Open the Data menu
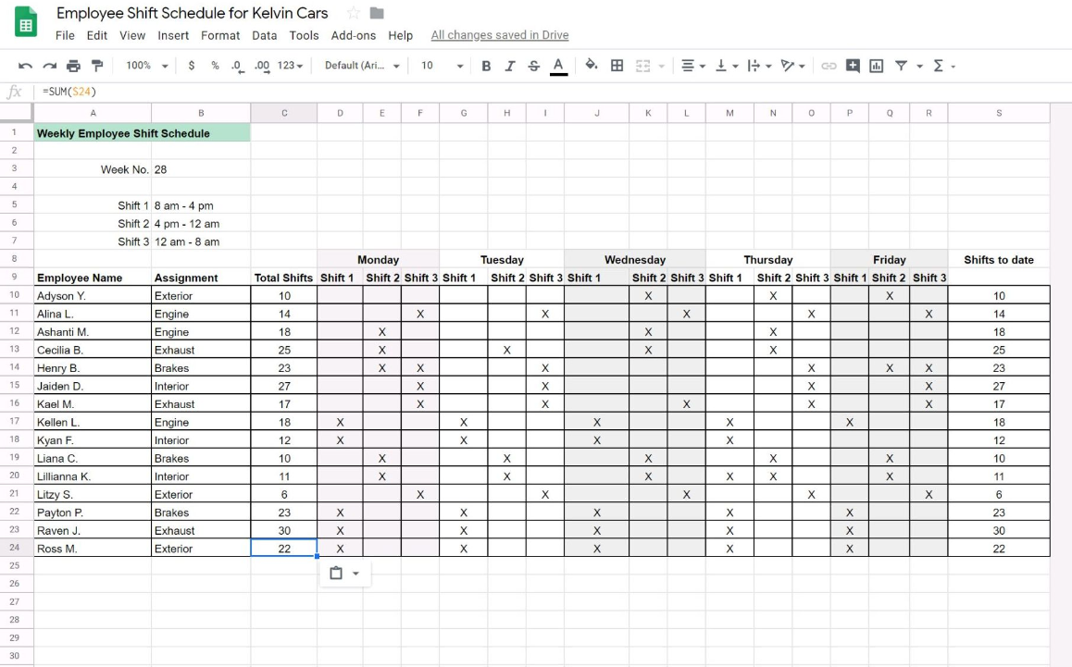1072x667 pixels. pyautogui.click(x=264, y=35)
